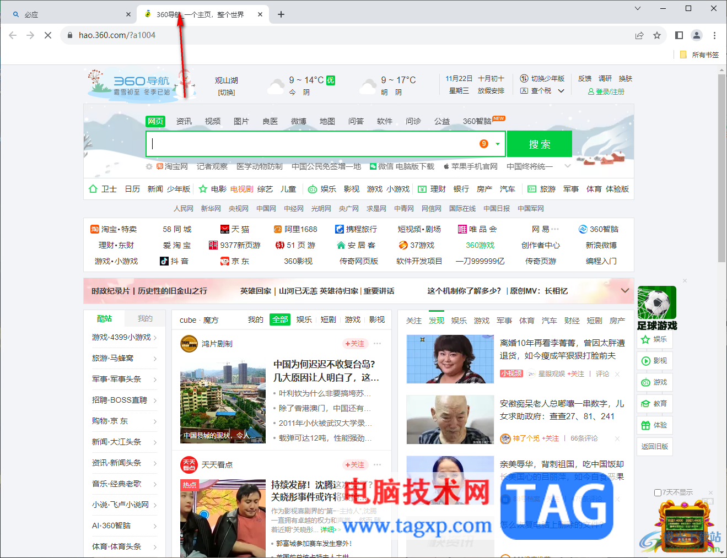Click 影视 play icon in right sidebar
This screenshot has height=558, width=727.
pos(645,361)
